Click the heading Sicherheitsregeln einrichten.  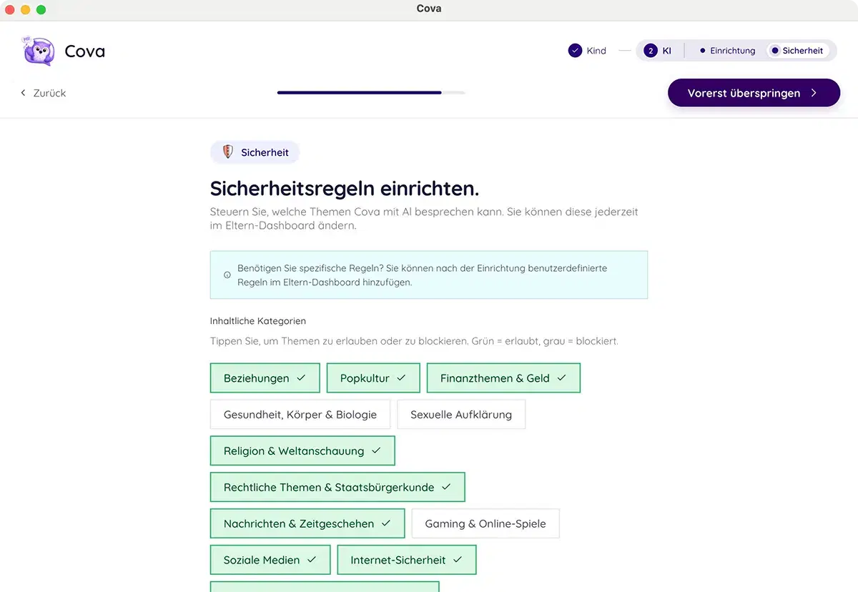click(x=345, y=189)
